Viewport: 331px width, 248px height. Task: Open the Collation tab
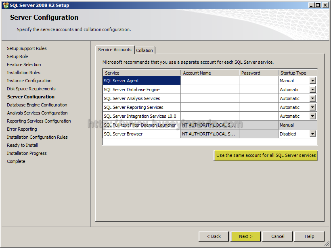145,50
